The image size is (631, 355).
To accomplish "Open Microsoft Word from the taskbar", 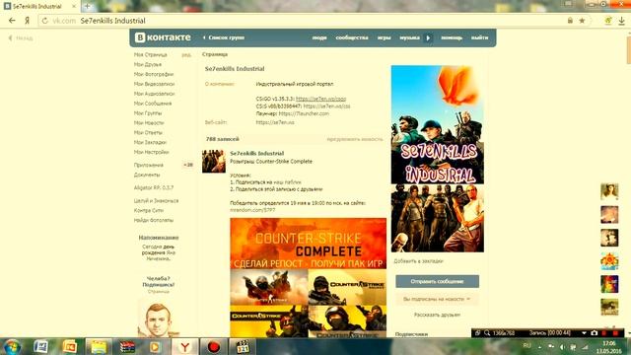I will 40,346.
